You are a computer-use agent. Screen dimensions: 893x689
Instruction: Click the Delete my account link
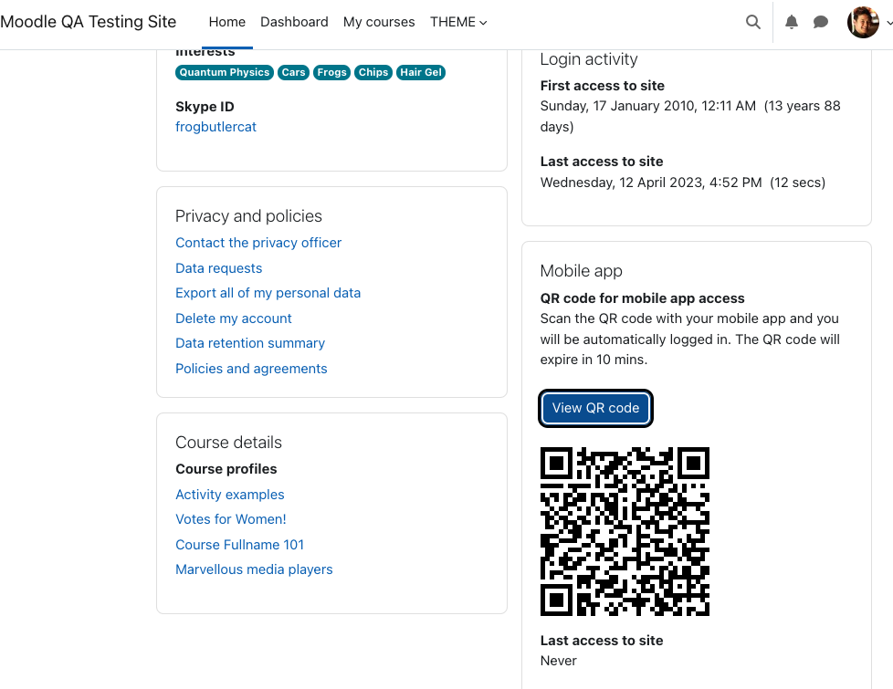pos(234,318)
